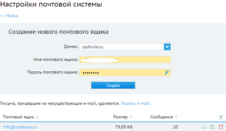Delete mailbox using the red trash icon
Screen dimensions: 226x131
click(221, 127)
